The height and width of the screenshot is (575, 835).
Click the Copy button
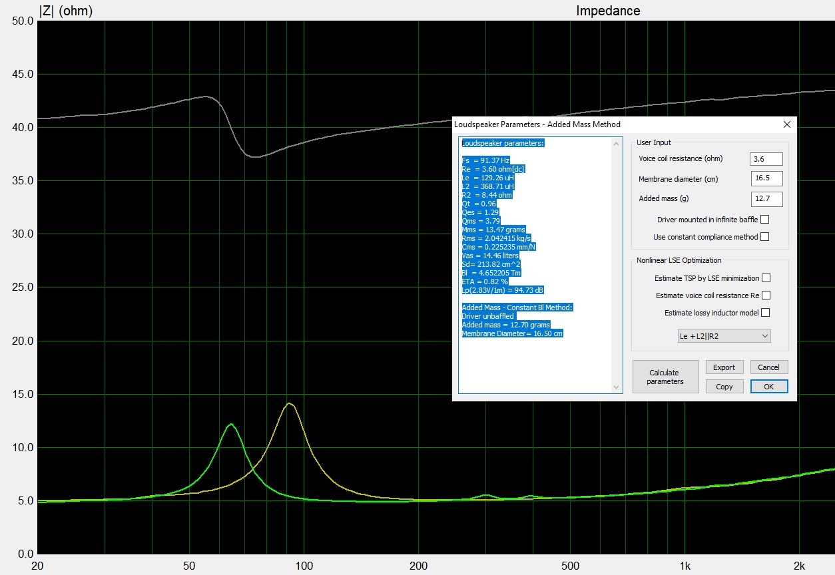724,387
